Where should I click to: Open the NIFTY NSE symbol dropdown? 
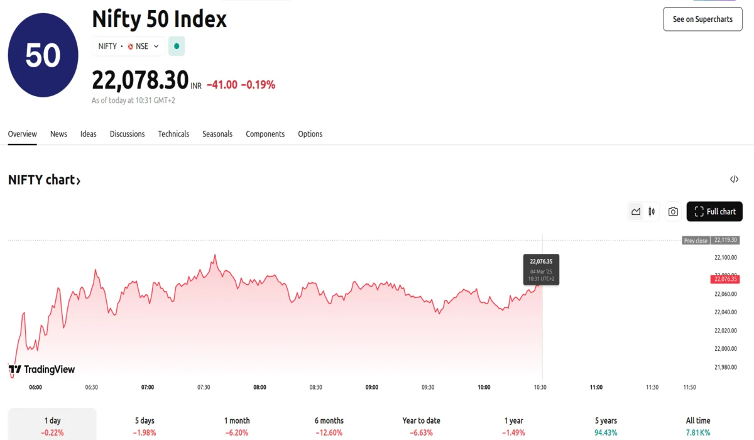pos(129,46)
